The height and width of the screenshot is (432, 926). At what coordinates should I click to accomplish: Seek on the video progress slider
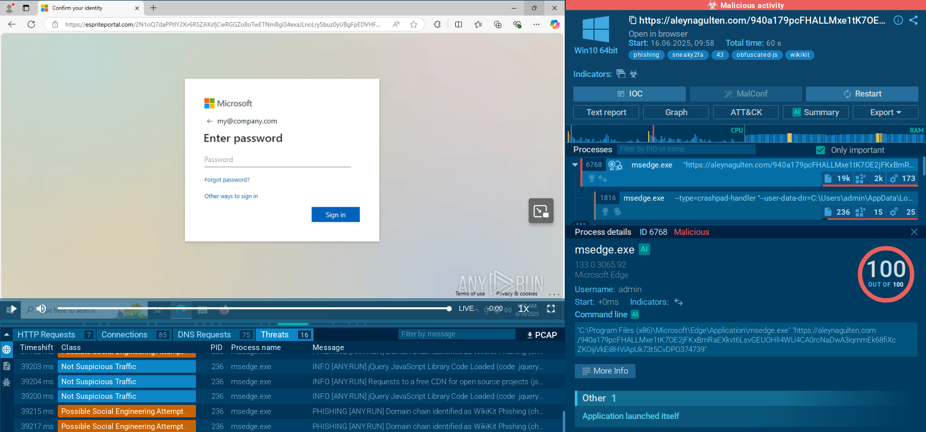coord(254,309)
